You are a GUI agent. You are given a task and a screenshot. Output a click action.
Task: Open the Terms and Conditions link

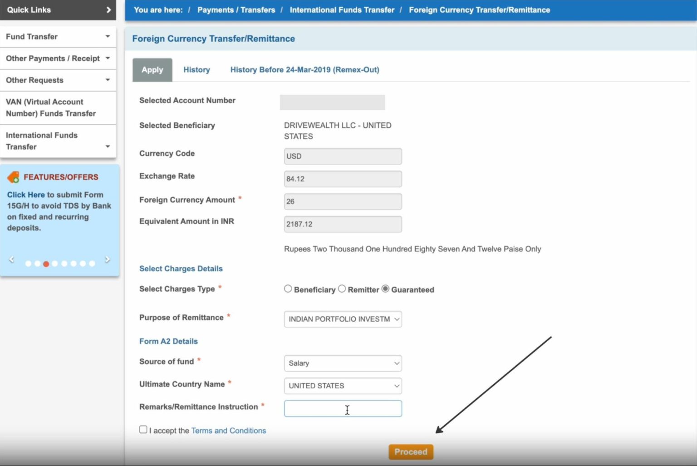pos(229,430)
